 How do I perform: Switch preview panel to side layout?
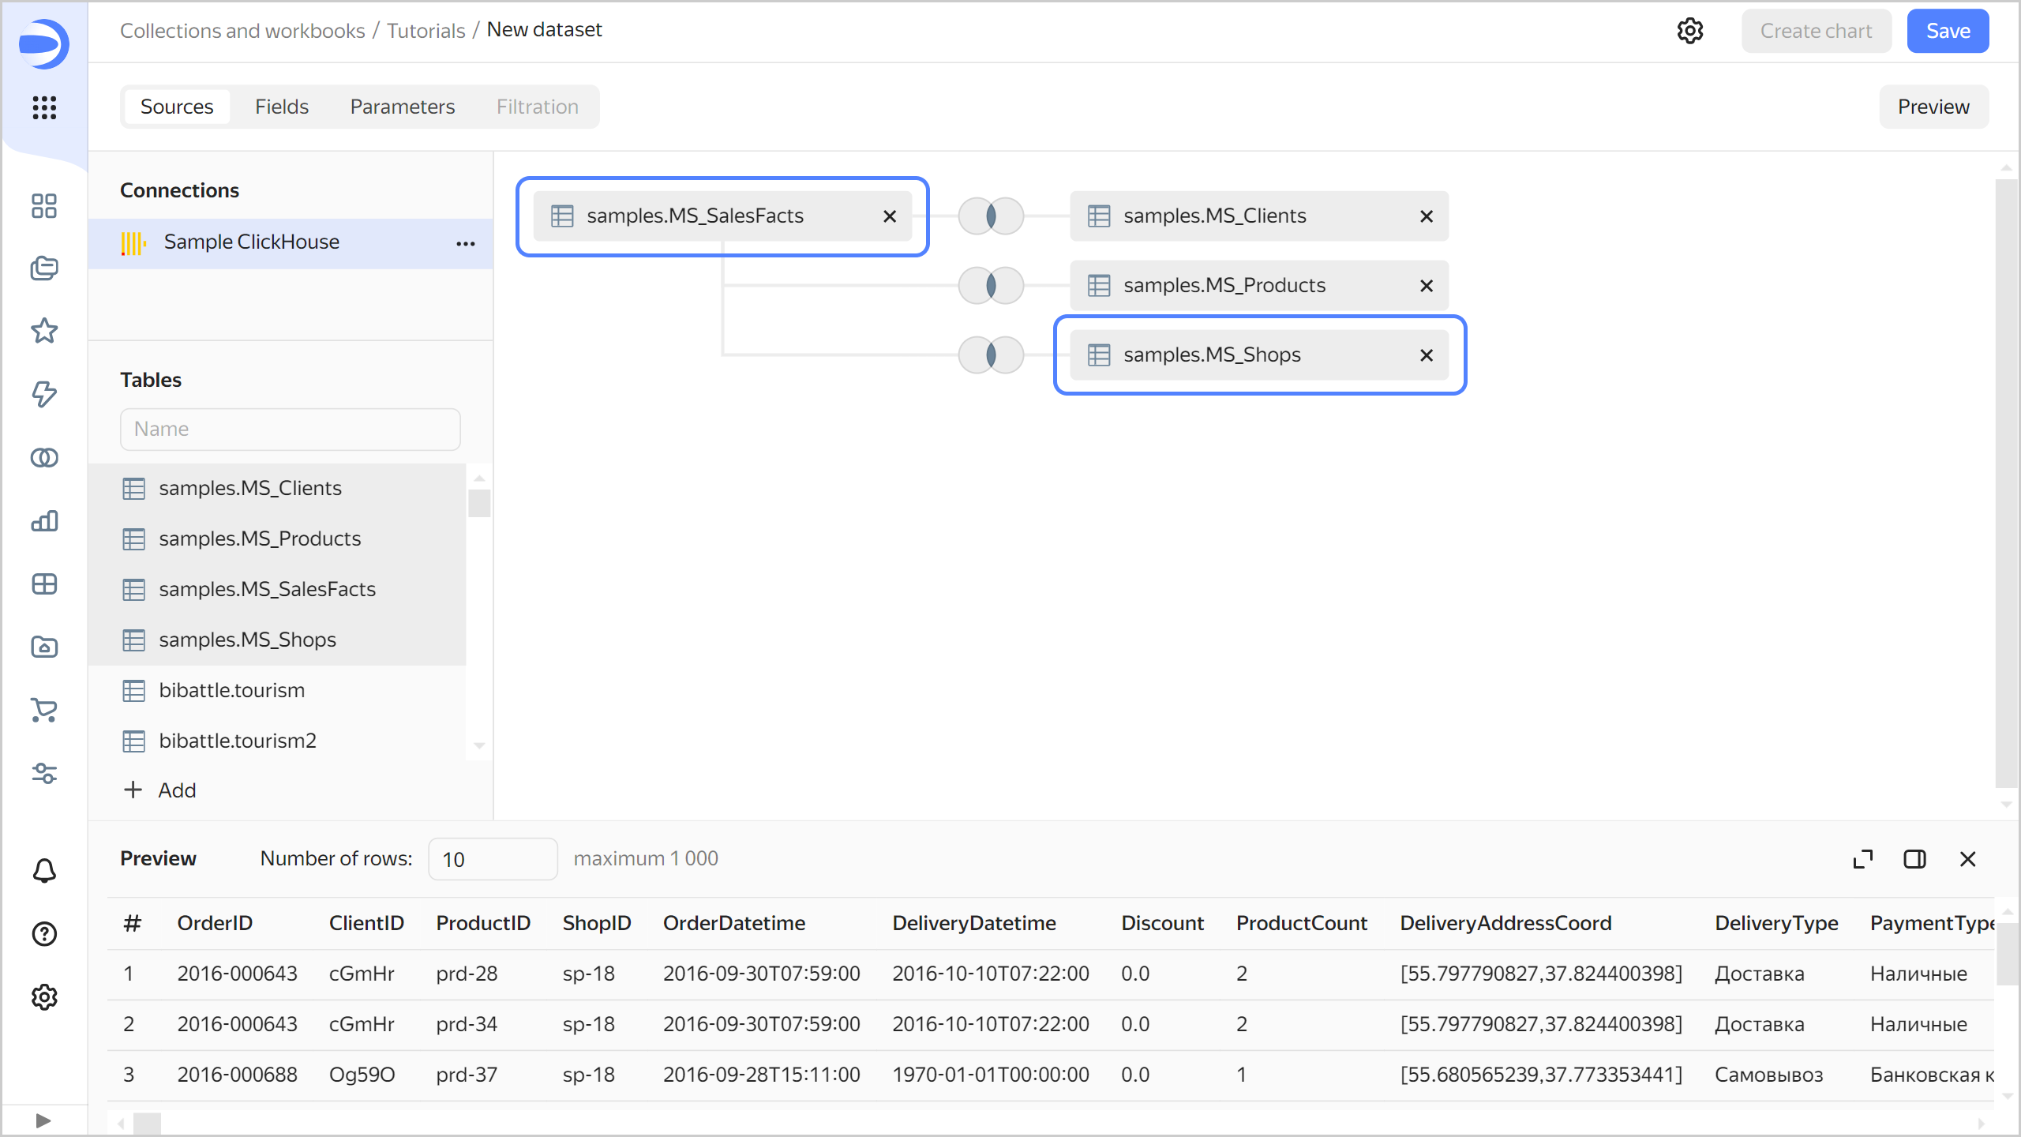coord(1914,859)
